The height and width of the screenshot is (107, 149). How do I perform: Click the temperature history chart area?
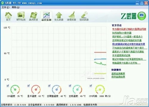59,53
